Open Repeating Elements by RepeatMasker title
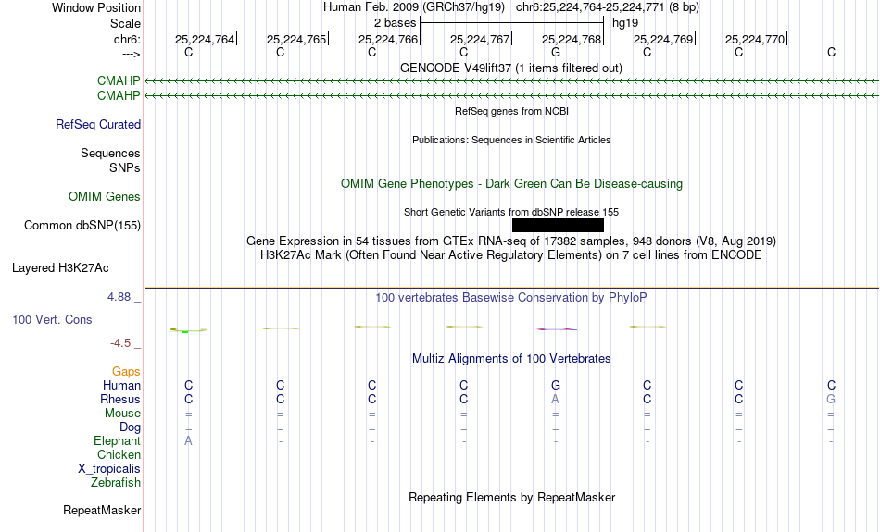The height and width of the screenshot is (532, 880). pyautogui.click(x=511, y=498)
